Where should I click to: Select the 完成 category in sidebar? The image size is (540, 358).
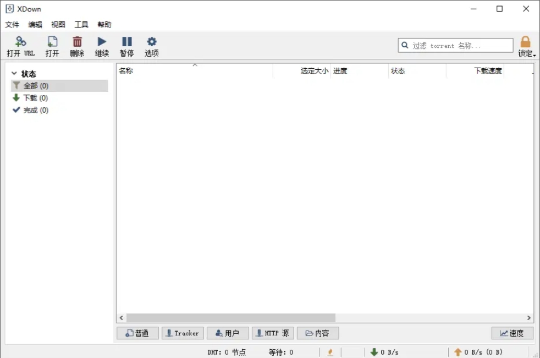[35, 109]
